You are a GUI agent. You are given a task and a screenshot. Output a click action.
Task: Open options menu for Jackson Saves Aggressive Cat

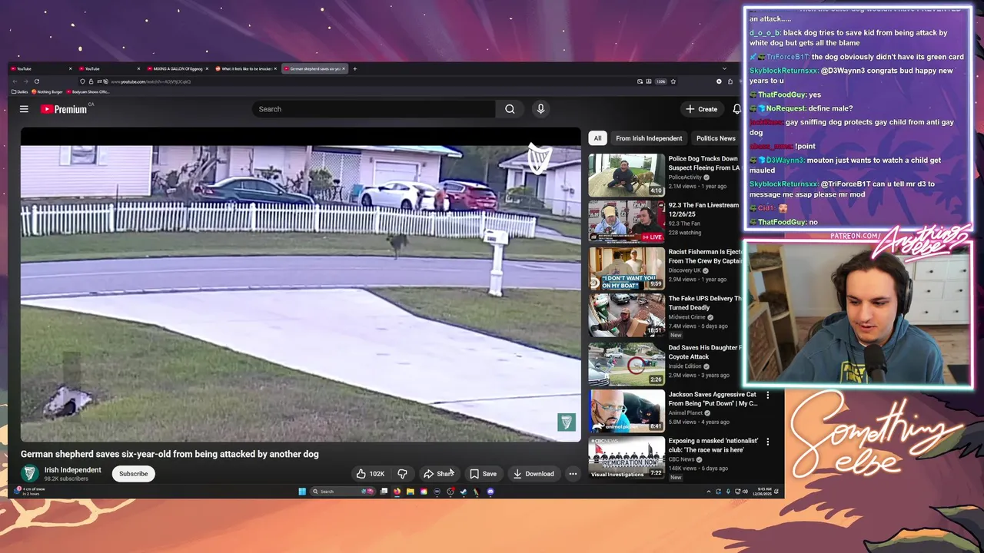[x=767, y=396]
